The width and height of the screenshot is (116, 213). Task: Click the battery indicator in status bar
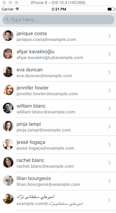tap(111, 9)
